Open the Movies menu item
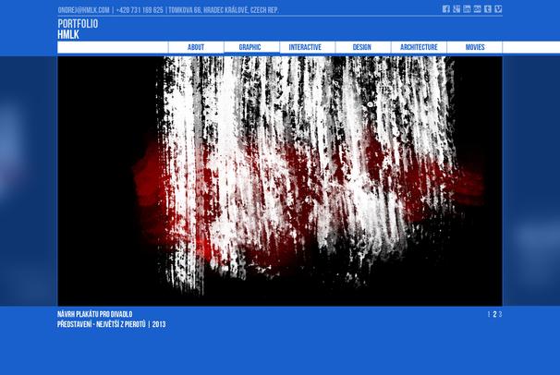The width and height of the screenshot is (560, 375). coord(475,47)
